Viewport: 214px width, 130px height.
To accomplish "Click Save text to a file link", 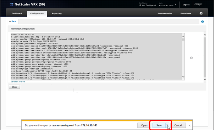I will (x=18, y=82).
